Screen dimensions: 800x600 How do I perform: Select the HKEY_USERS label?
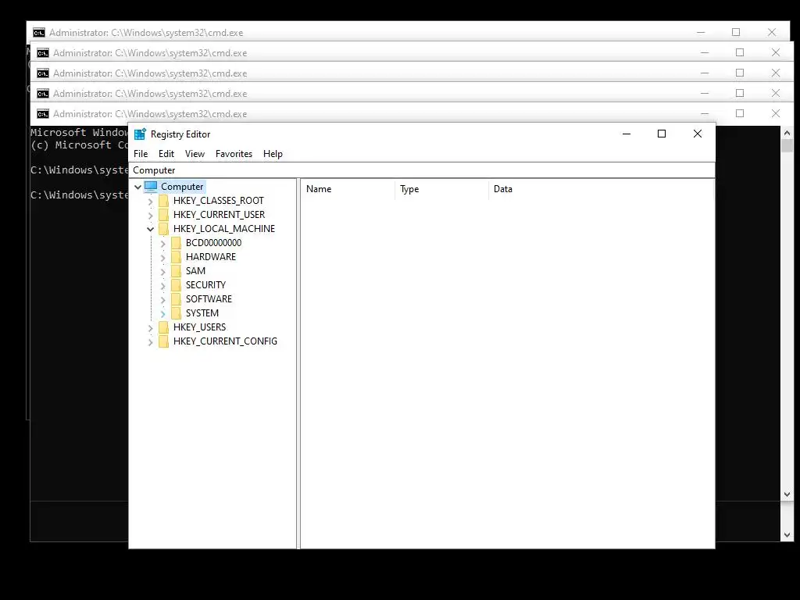point(199,327)
